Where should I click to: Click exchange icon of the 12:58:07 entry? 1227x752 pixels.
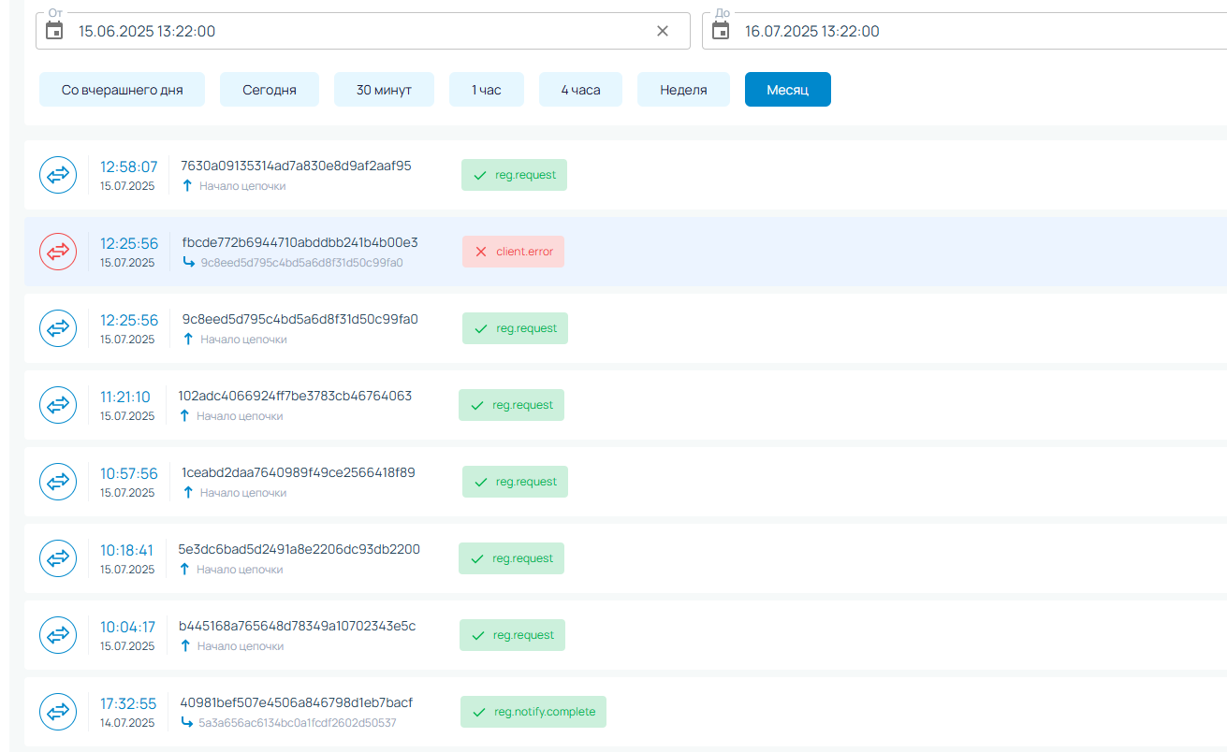click(58, 175)
